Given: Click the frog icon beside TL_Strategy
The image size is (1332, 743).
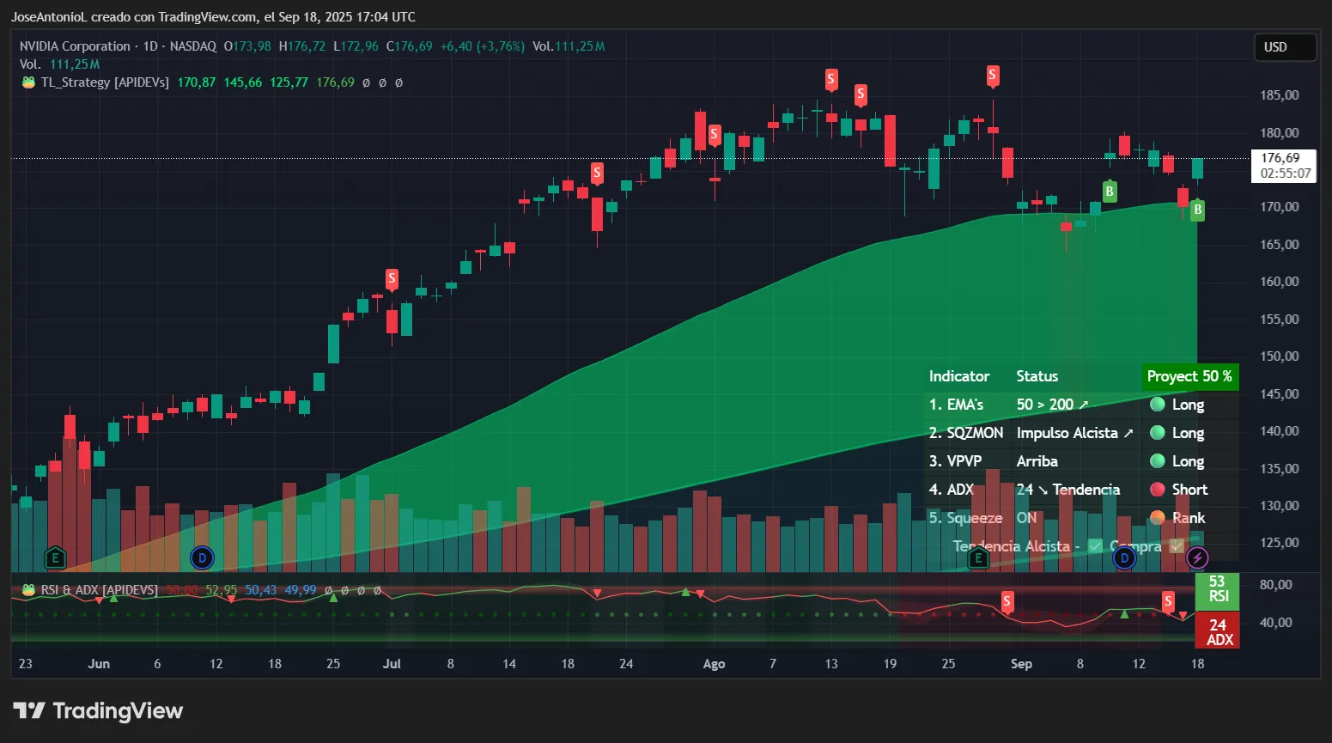Looking at the screenshot, I should (28, 82).
